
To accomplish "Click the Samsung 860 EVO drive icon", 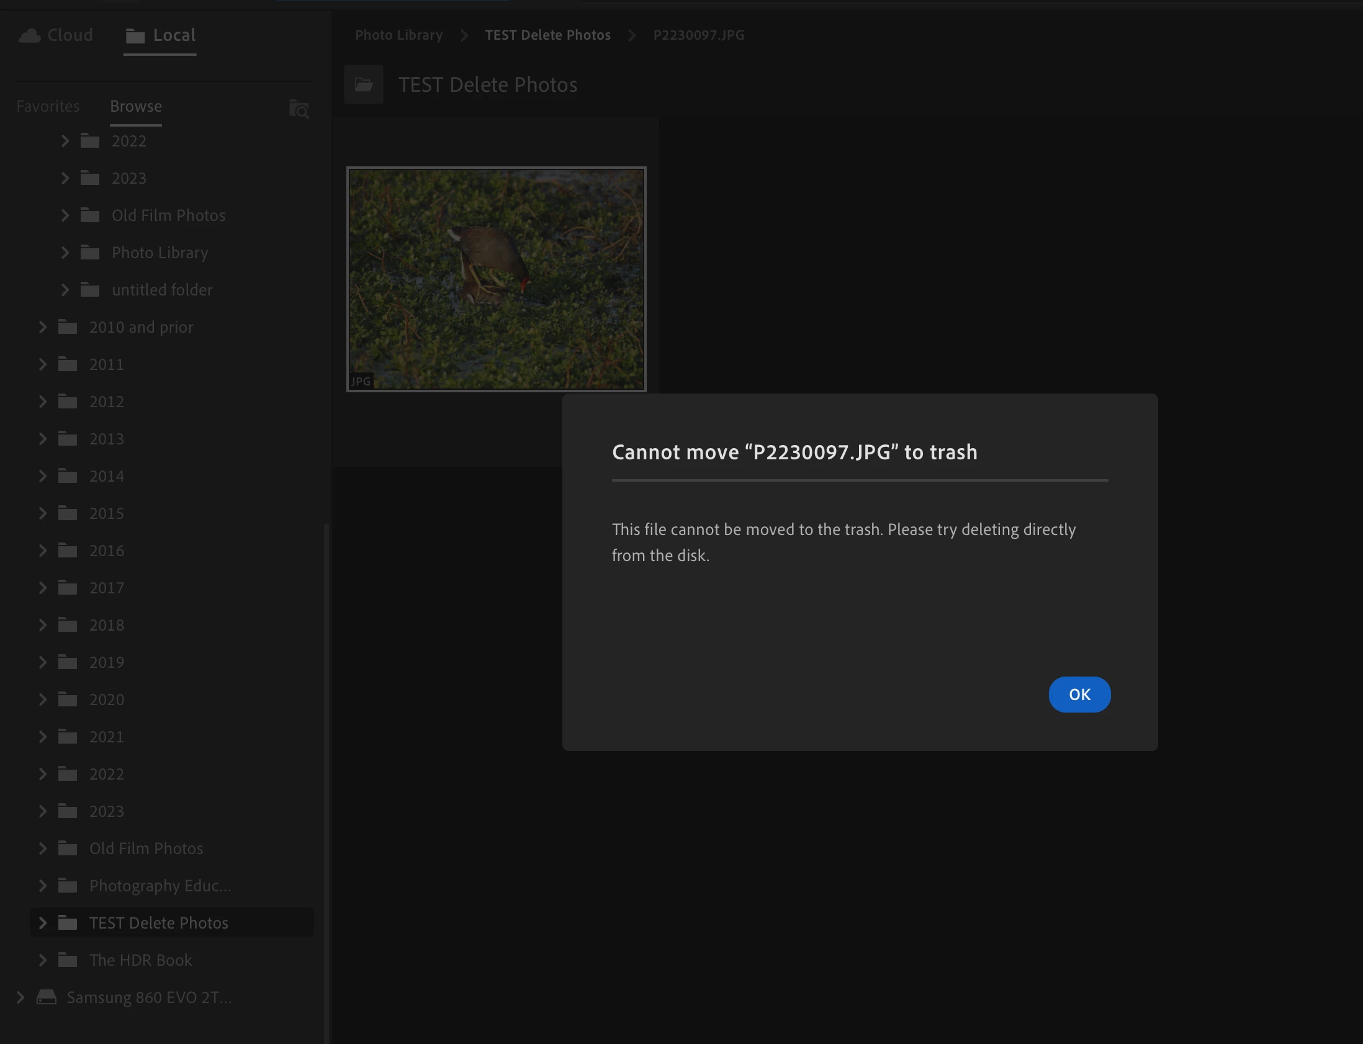I will (x=47, y=997).
